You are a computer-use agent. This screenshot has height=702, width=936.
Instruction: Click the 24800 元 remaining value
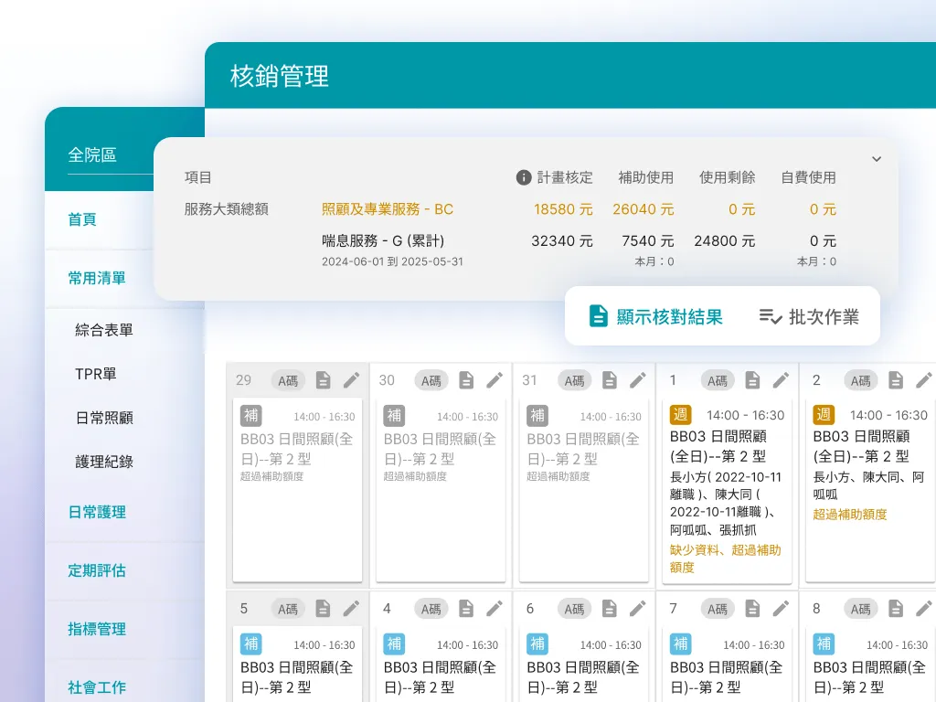pos(724,241)
